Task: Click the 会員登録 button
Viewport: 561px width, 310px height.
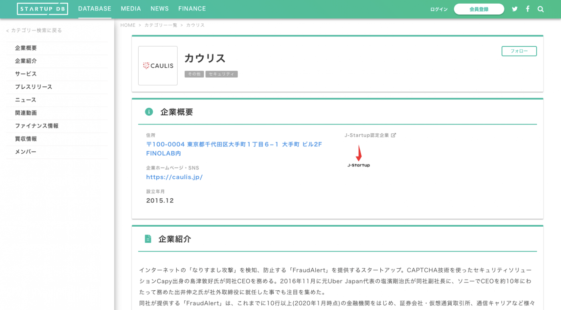Action: [x=479, y=9]
